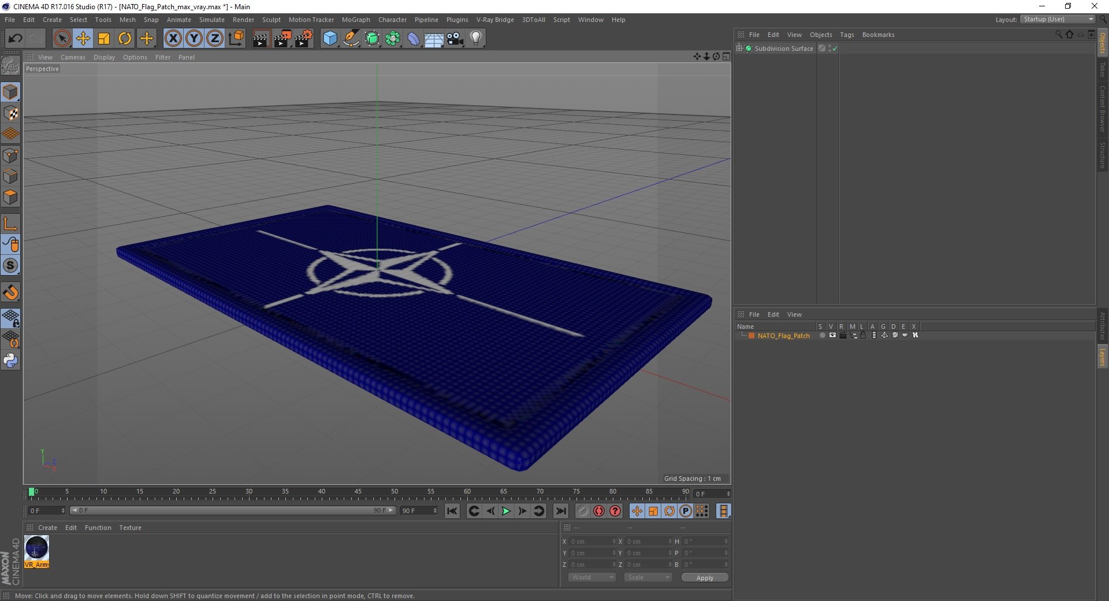Screen dimensions: 1109x601
Task: Select the Live Selection tool
Action: 62,39
